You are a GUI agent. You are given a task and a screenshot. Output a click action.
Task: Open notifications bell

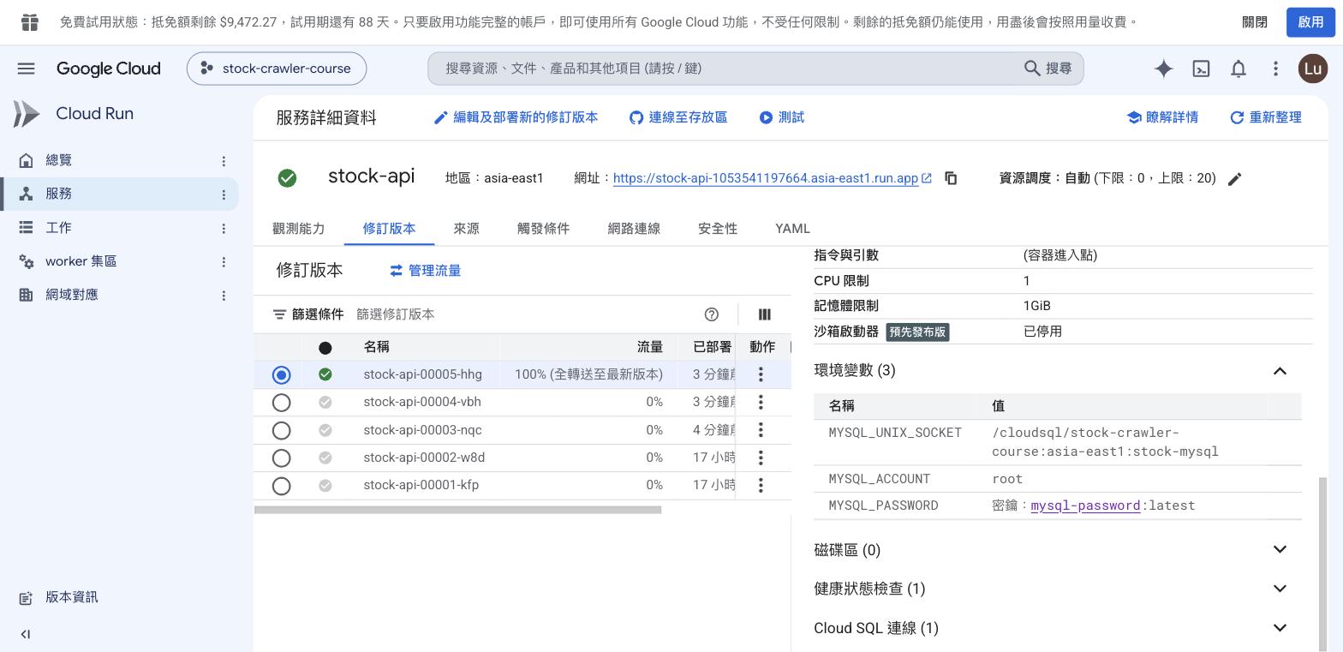click(x=1239, y=69)
